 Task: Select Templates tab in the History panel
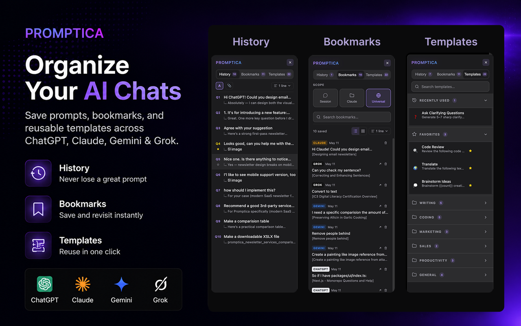(280, 74)
